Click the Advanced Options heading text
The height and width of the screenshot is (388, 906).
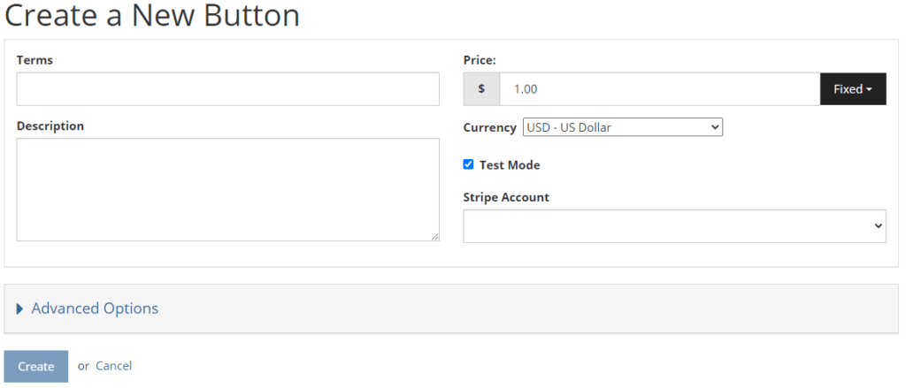tap(95, 308)
